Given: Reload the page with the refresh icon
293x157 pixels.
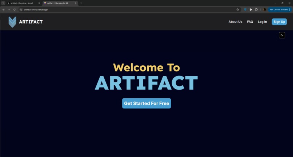Looking at the screenshot, I should click(x=15, y=9).
